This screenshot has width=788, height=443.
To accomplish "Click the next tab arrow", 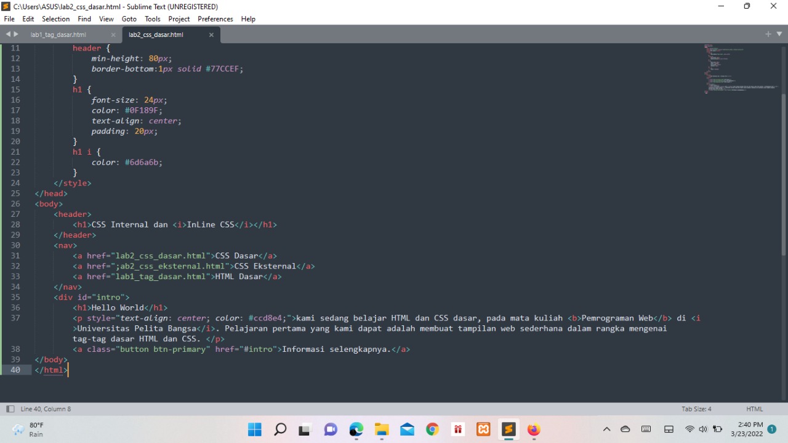I will 16,34.
